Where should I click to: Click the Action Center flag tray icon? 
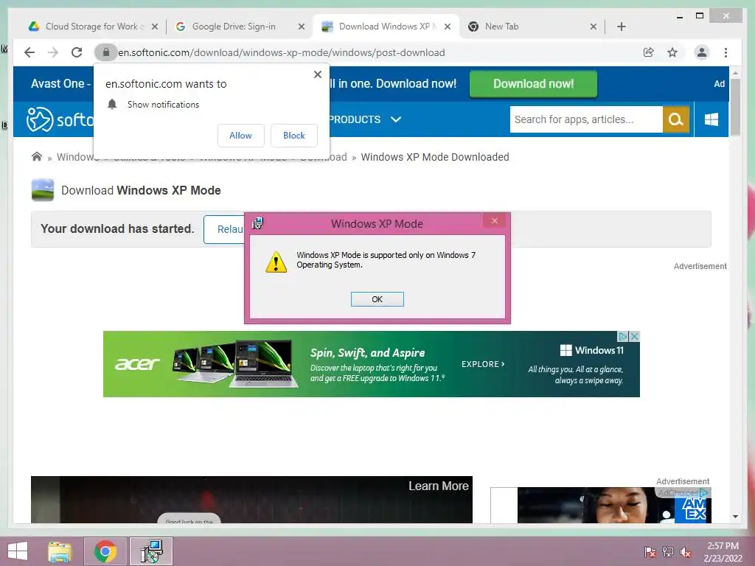click(650, 552)
